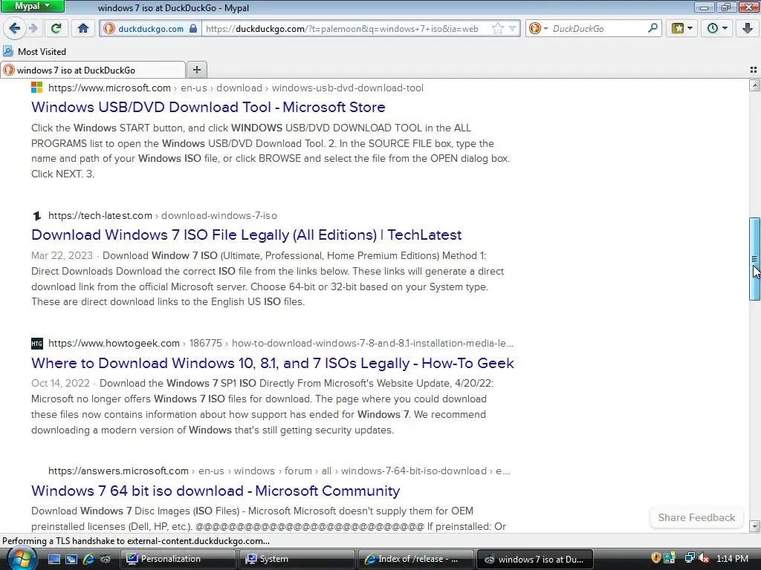
Task: Click the padlock site identity icon
Action: 193,28
